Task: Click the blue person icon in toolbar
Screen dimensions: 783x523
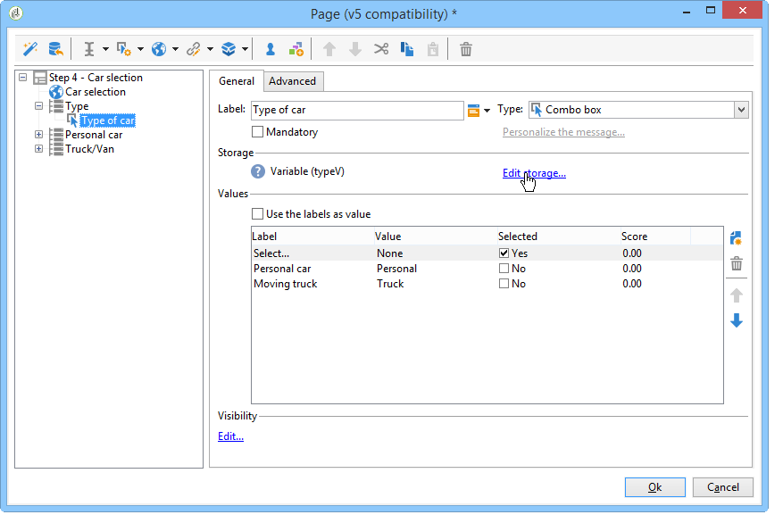Action: 270,49
